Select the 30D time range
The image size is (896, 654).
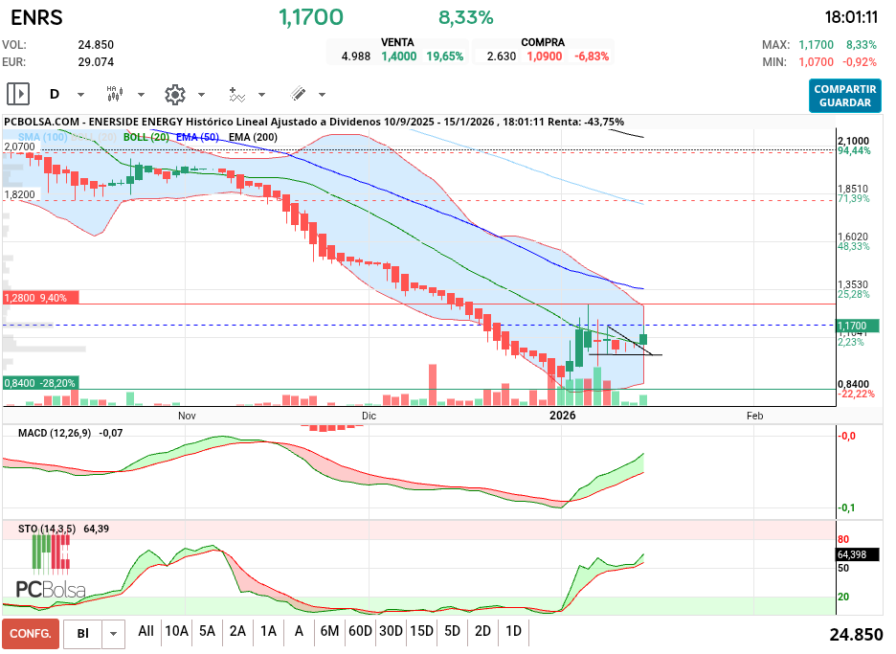point(391,631)
